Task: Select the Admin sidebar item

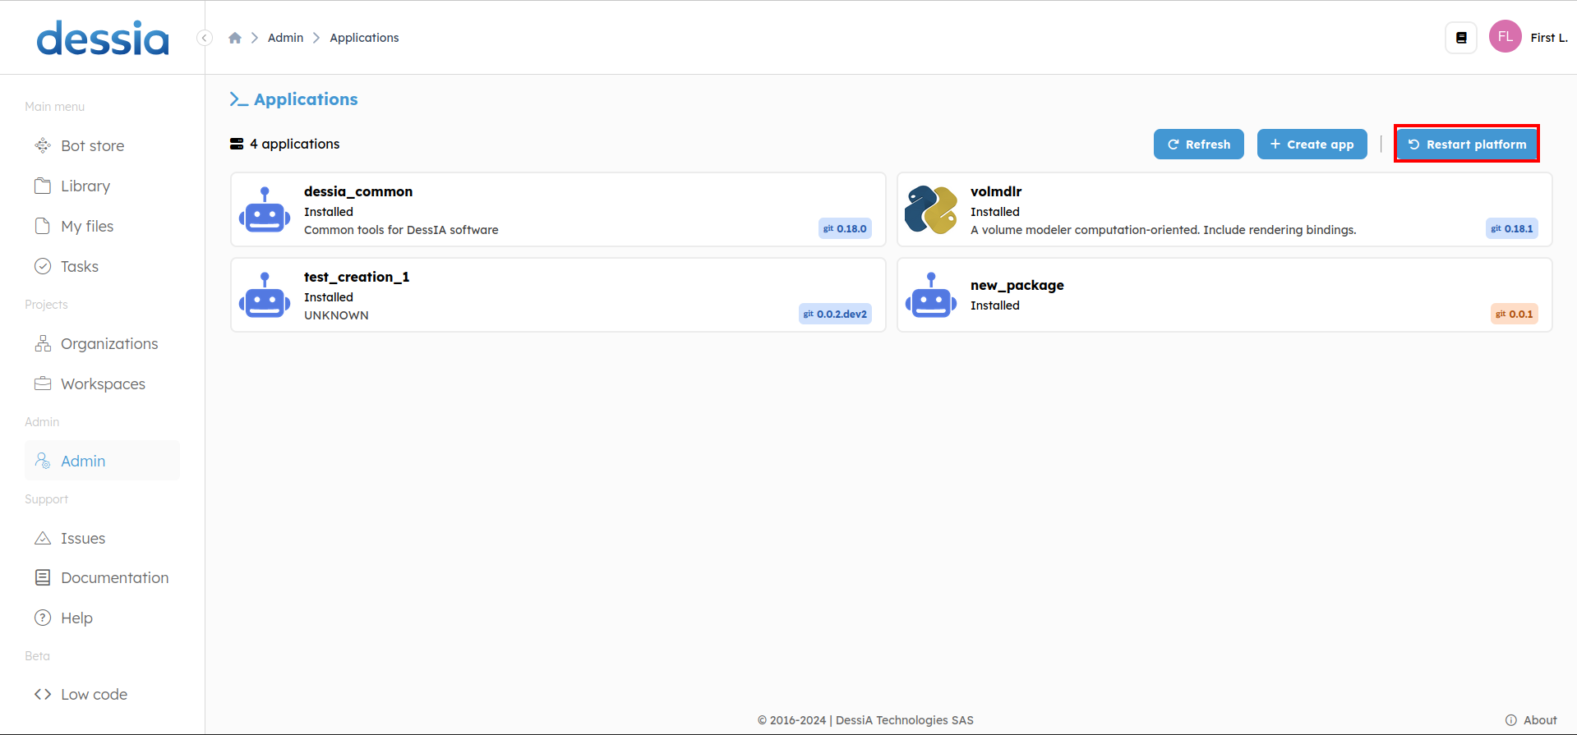Action: (x=102, y=461)
